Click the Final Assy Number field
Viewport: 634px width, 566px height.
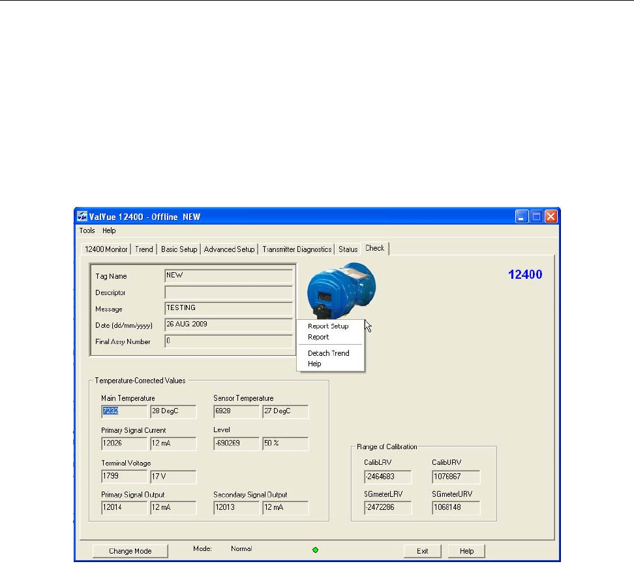pyautogui.click(x=228, y=341)
